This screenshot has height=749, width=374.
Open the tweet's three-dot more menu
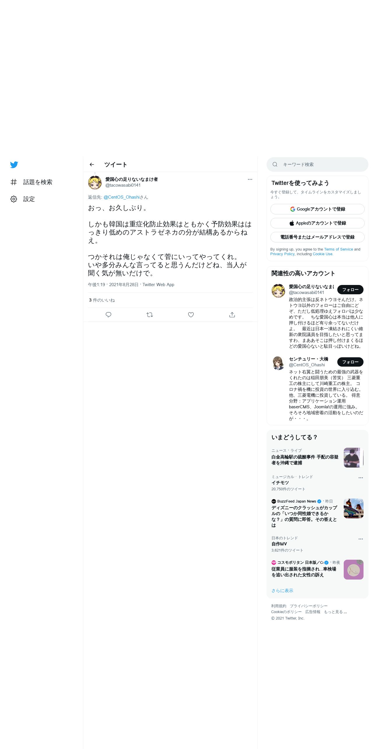(x=250, y=179)
